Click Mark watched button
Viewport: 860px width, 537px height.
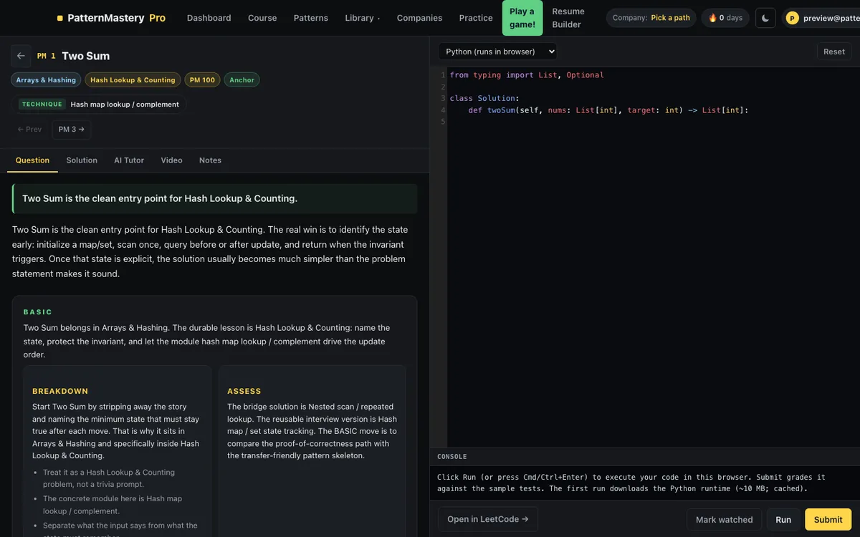coord(724,520)
